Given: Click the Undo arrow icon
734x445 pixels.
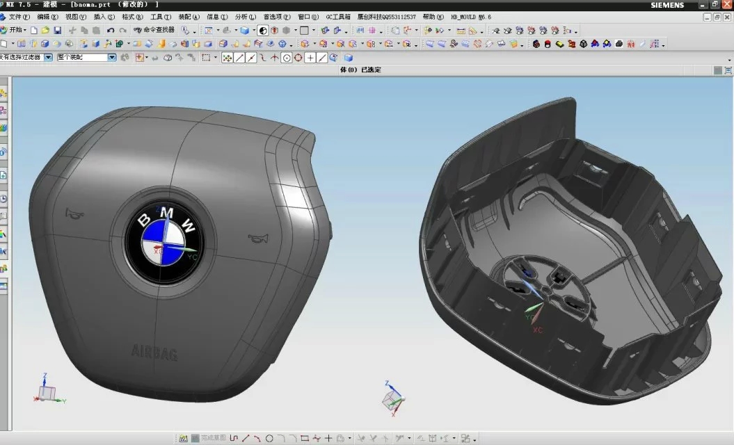Looking at the screenshot, I should pyautogui.click(x=111, y=31).
